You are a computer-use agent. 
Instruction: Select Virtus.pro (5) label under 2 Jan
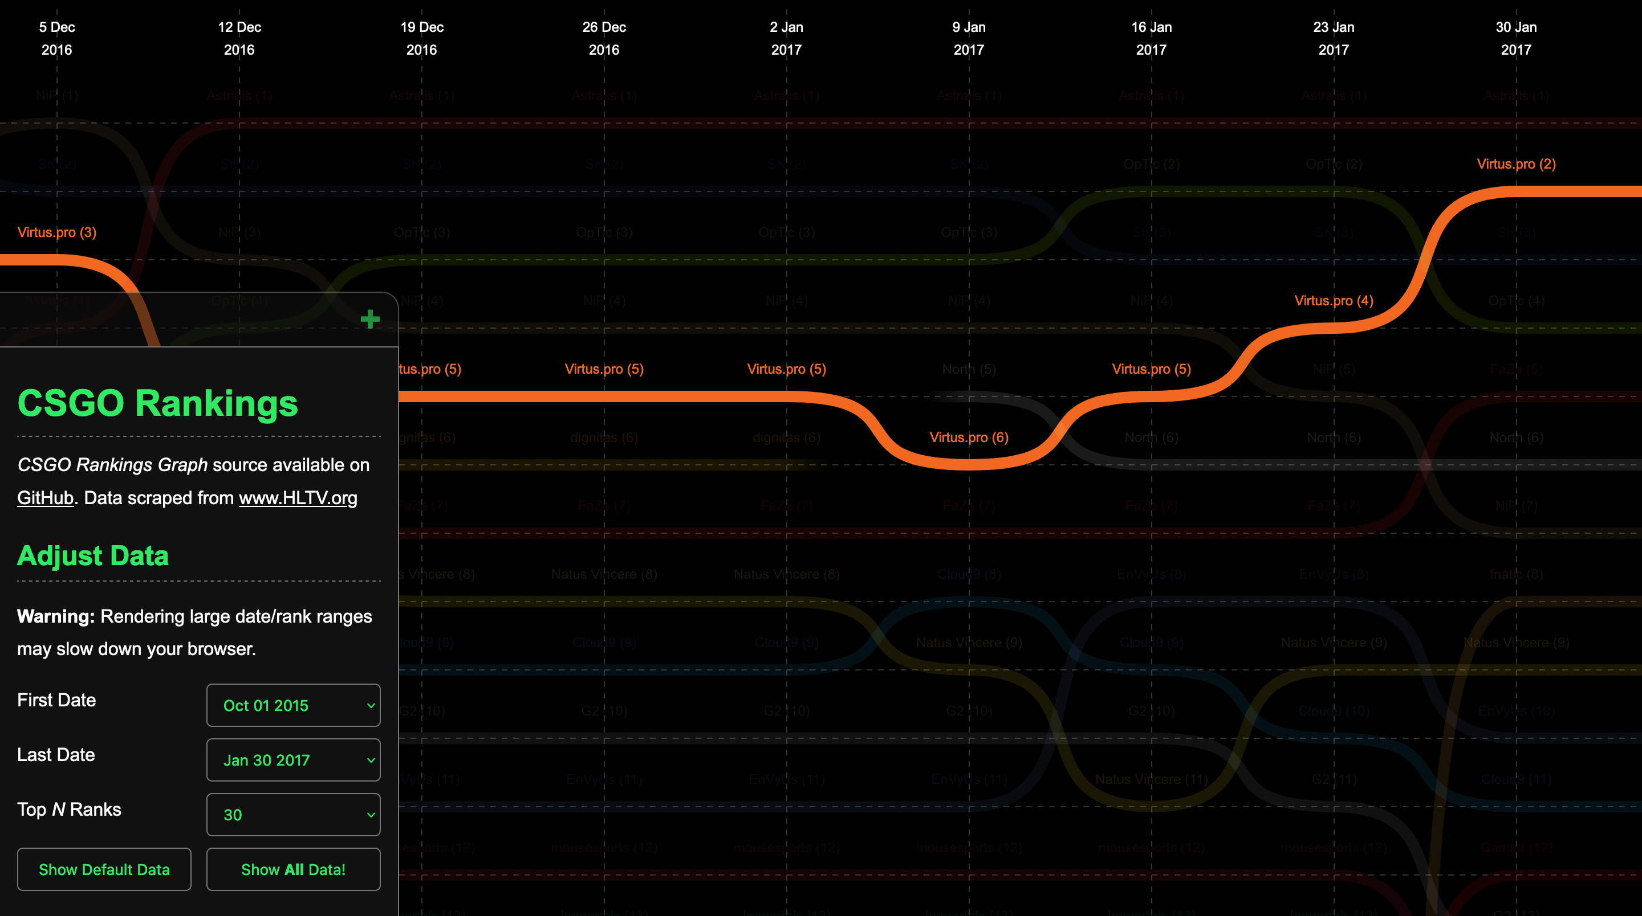[x=786, y=369]
